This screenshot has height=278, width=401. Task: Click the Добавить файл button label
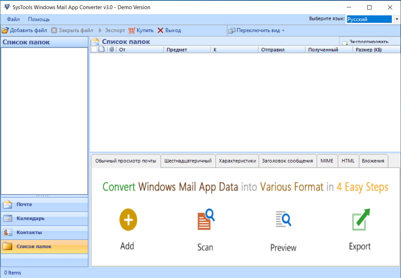tap(28, 31)
